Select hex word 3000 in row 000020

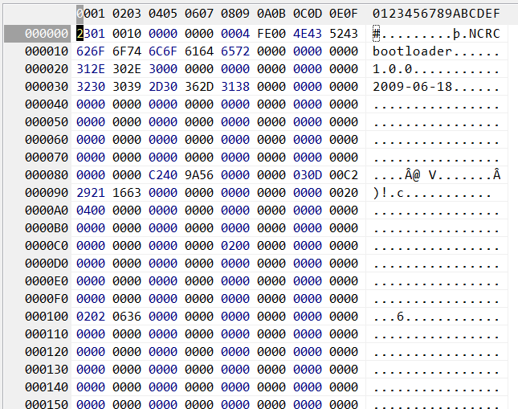pos(163,69)
